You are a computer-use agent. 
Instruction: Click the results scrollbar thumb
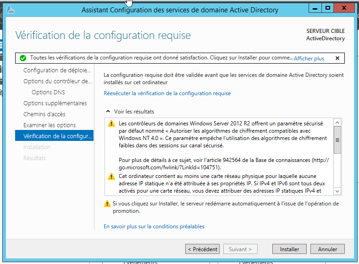tap(337, 140)
